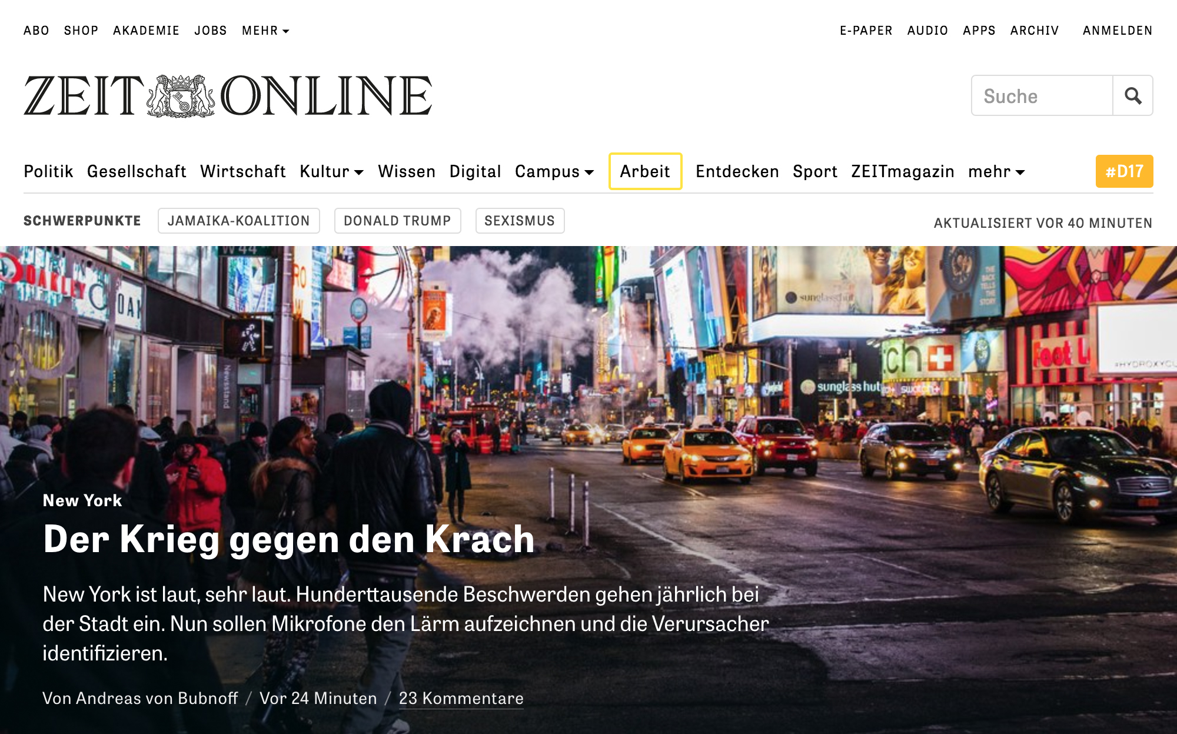Open the AUDIO link in top bar

tap(927, 31)
